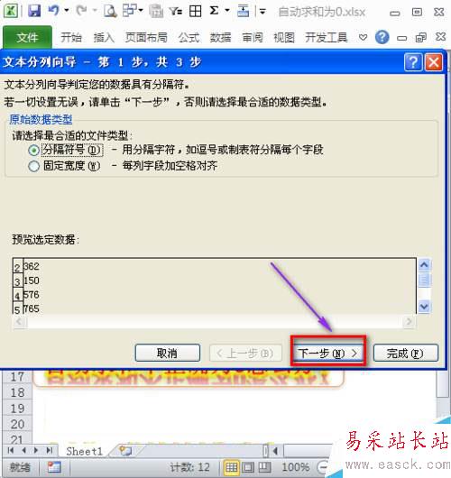
Task: Click the 下一步 button
Action: click(x=327, y=354)
